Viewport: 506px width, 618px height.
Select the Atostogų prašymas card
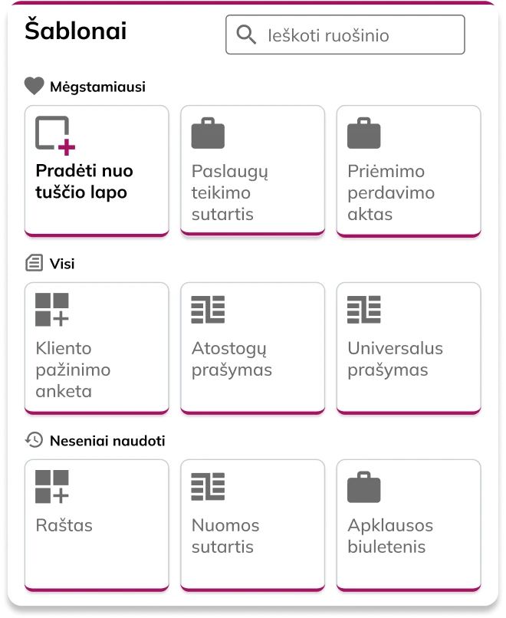tap(252, 347)
